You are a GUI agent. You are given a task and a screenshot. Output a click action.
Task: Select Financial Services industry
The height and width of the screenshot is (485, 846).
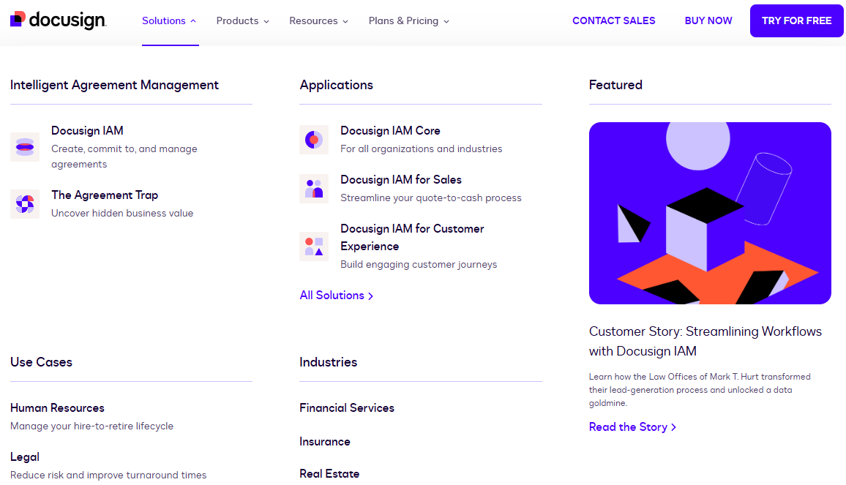(x=347, y=408)
